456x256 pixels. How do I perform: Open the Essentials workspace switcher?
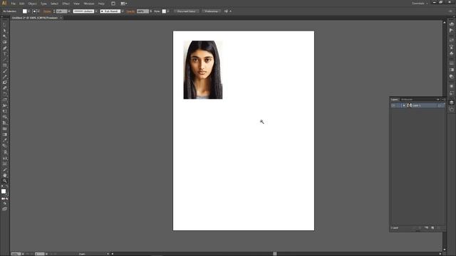tap(420, 4)
